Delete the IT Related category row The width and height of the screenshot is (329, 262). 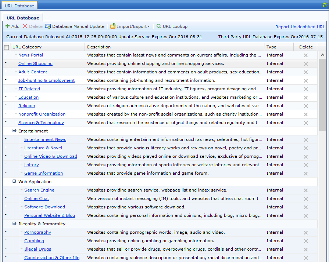[x=306, y=89]
